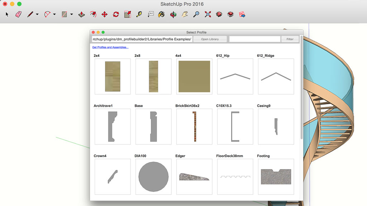Activate the Tape Measure tool

[139, 15]
